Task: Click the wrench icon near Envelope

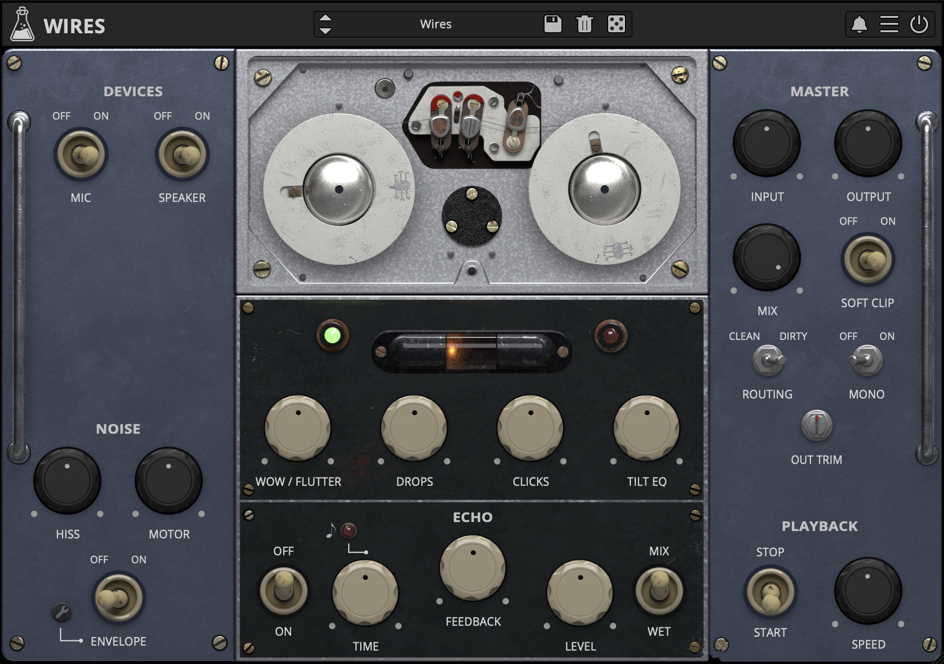Action: click(62, 612)
